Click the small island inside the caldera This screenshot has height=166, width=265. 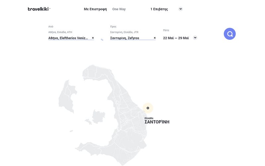(x=98, y=117)
